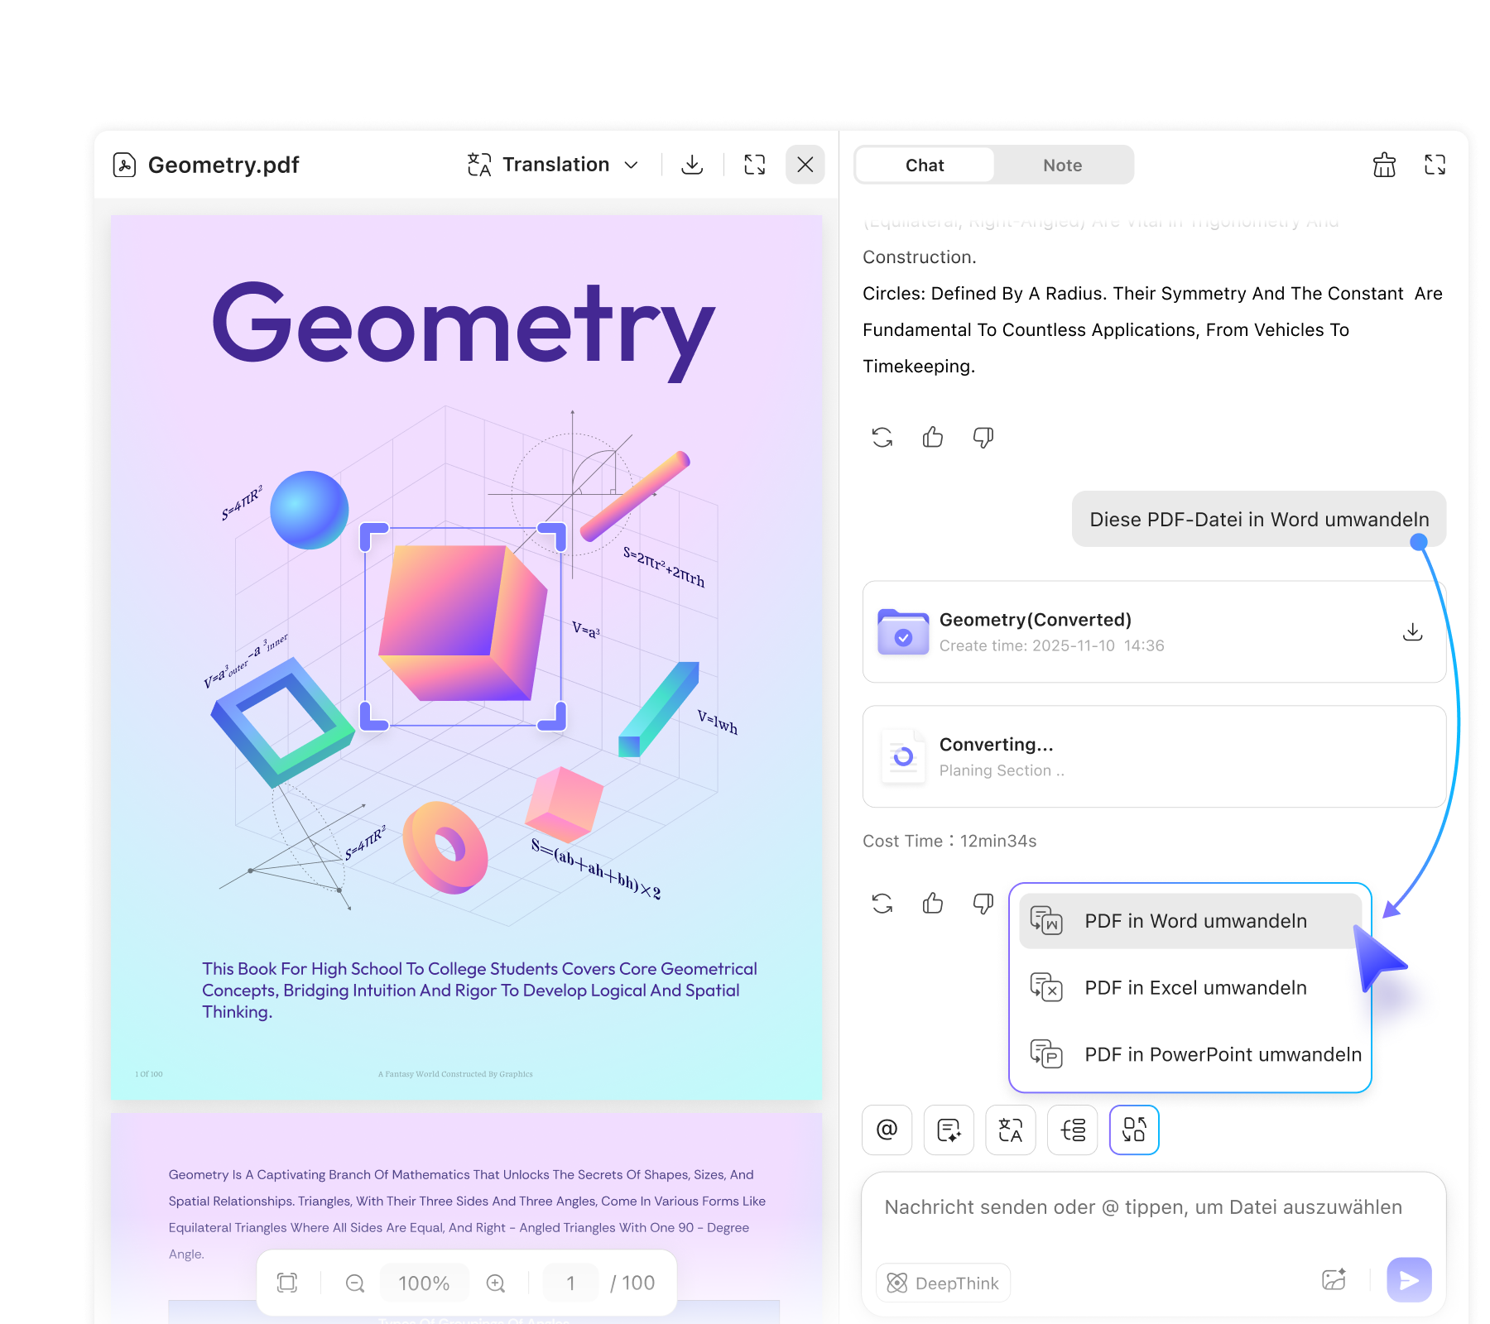
Task: Click the Planing Section status text
Action: [x=1002, y=770]
